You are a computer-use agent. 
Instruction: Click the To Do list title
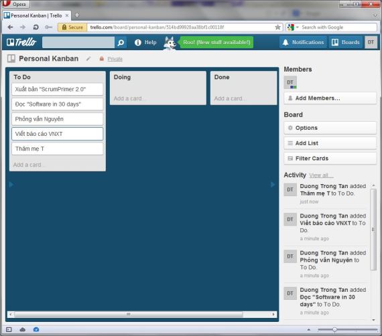click(x=22, y=77)
